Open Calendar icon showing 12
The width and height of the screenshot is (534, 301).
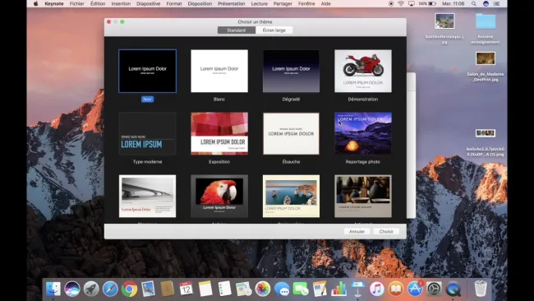pyautogui.click(x=186, y=289)
